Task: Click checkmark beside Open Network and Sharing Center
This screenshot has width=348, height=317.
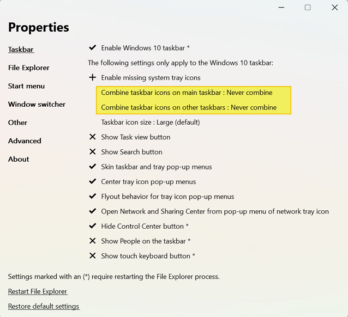Action: [93, 211]
